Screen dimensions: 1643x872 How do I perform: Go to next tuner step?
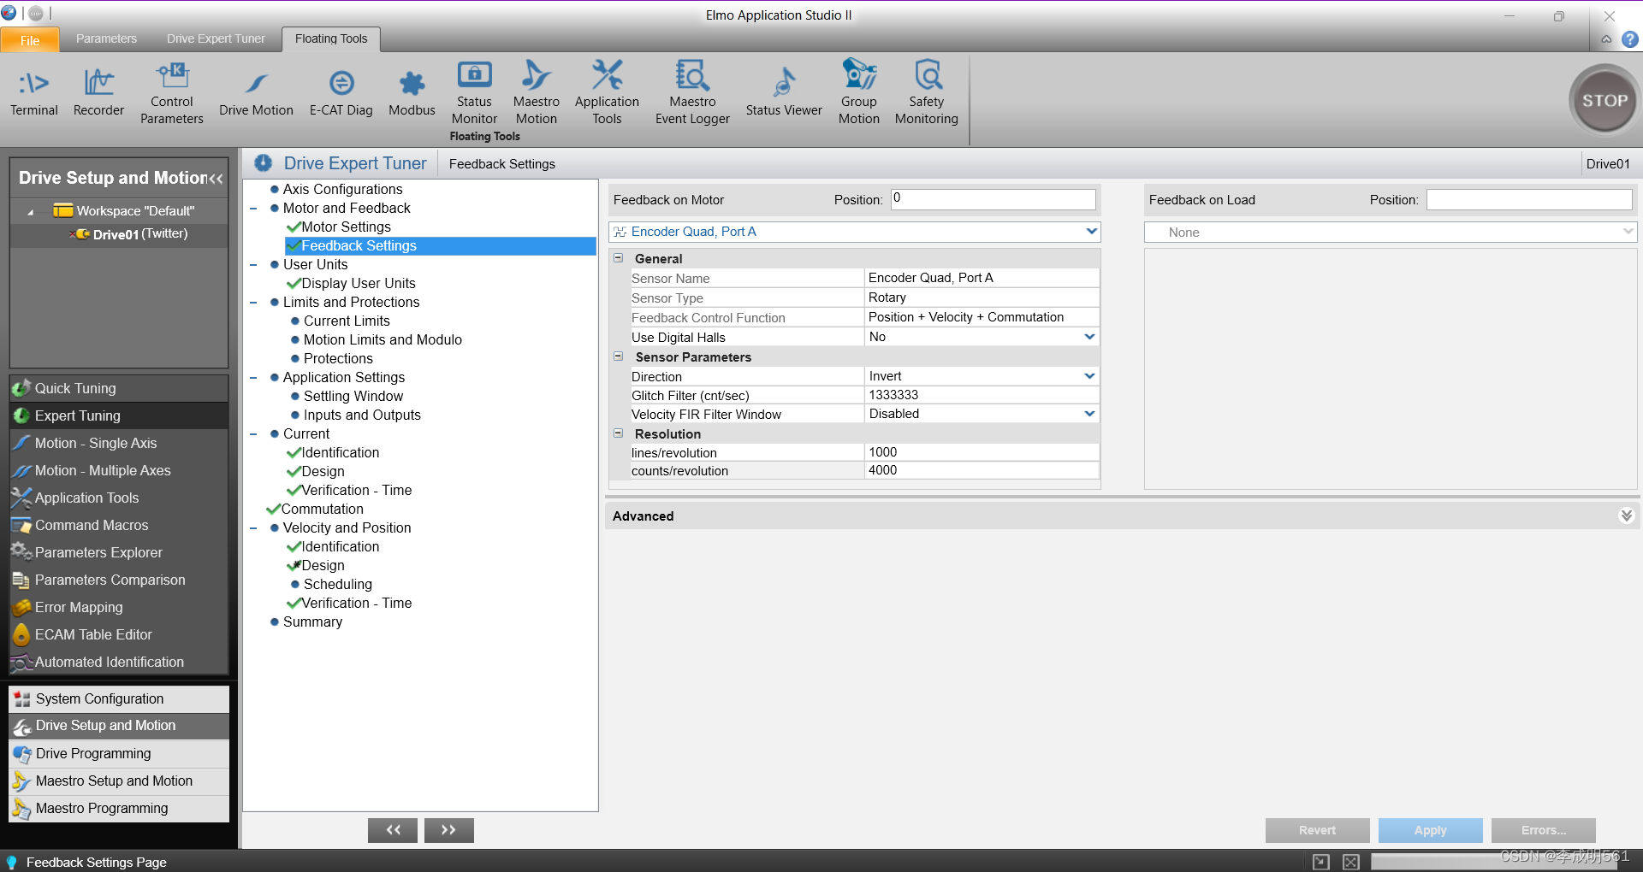pyautogui.click(x=448, y=830)
